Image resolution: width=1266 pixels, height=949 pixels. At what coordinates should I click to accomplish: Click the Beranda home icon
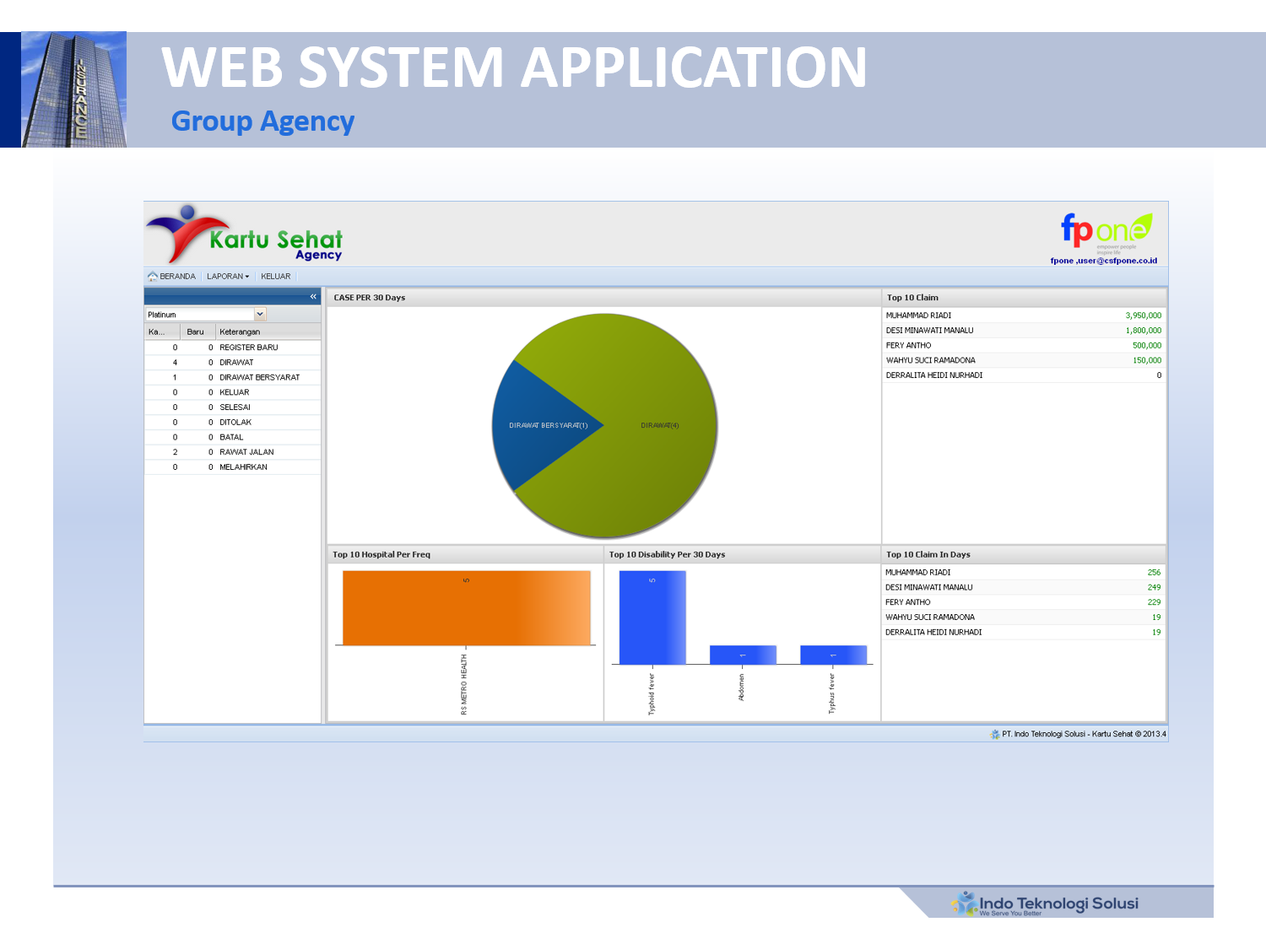(x=153, y=277)
